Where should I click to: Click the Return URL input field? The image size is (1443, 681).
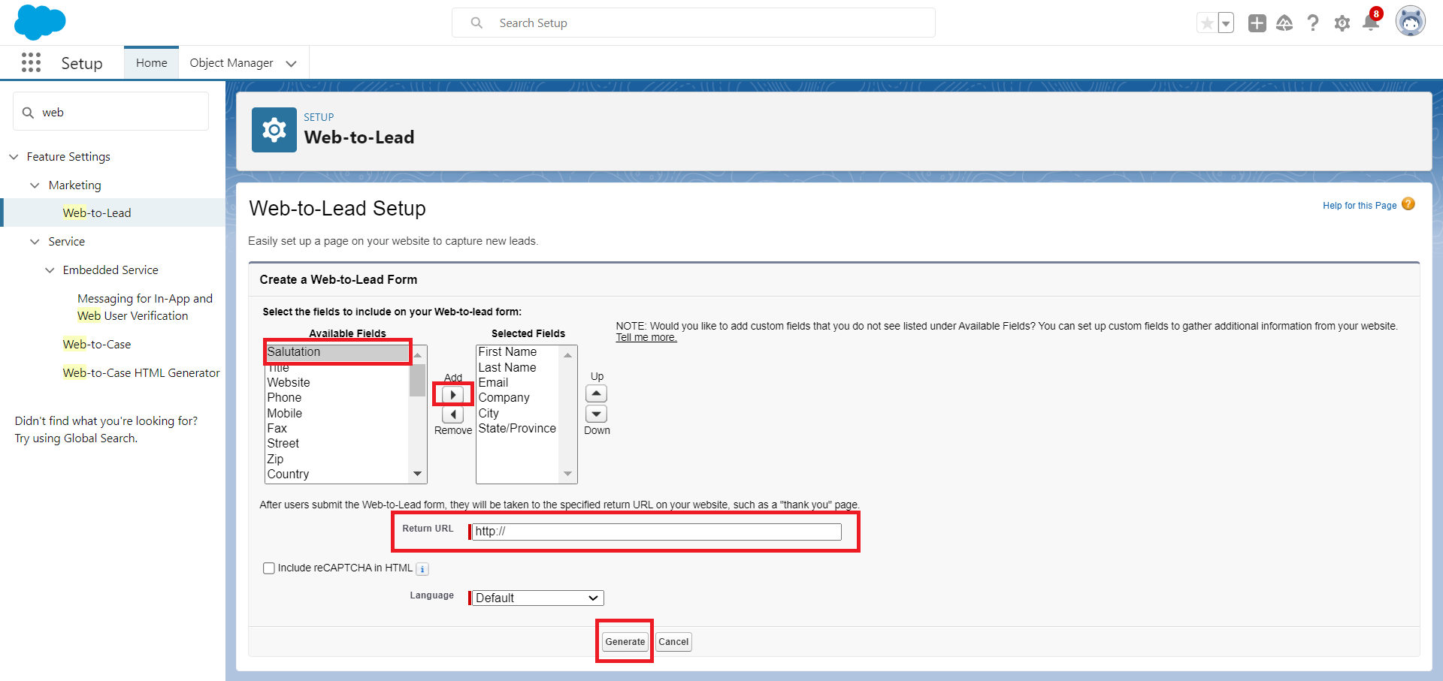[x=655, y=532]
